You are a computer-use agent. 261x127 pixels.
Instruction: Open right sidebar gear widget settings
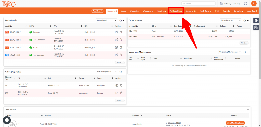pyautogui.click(x=256, y=20)
